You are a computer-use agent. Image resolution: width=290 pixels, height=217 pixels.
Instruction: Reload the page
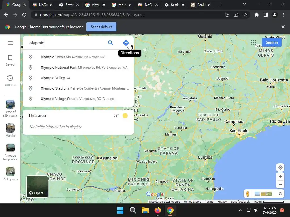[x=24, y=15]
